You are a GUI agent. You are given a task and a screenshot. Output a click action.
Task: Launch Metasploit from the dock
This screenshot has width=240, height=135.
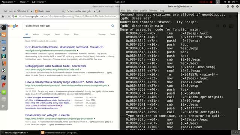point(4,49)
